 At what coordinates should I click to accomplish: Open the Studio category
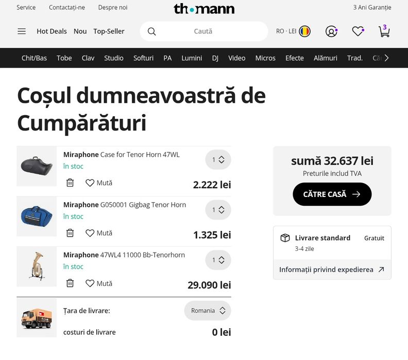(114, 58)
